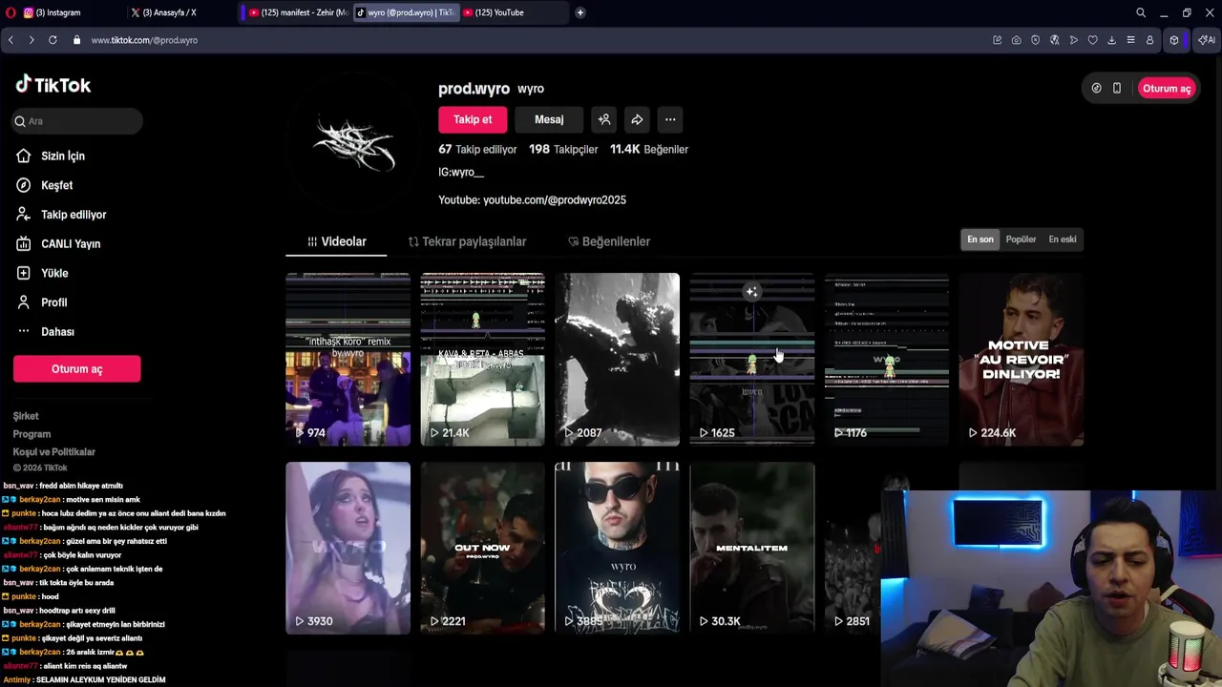Open the ad blocker shield icon

click(x=1036, y=40)
